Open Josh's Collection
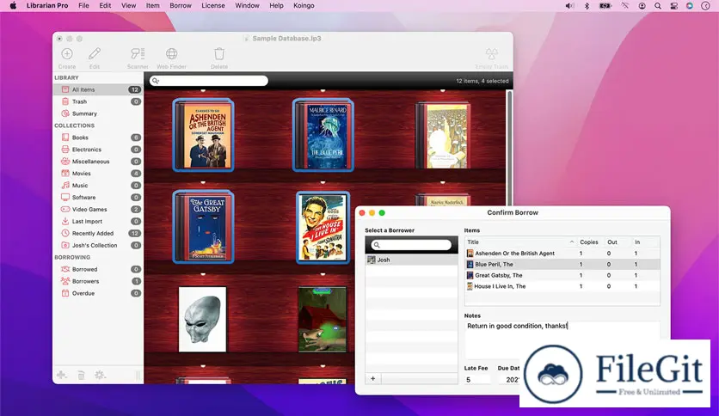This screenshot has width=719, height=416. [98, 245]
